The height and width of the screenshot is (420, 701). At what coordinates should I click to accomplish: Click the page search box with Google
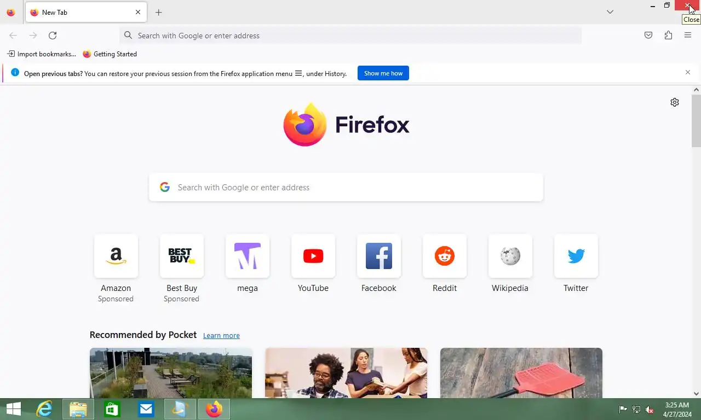click(346, 188)
